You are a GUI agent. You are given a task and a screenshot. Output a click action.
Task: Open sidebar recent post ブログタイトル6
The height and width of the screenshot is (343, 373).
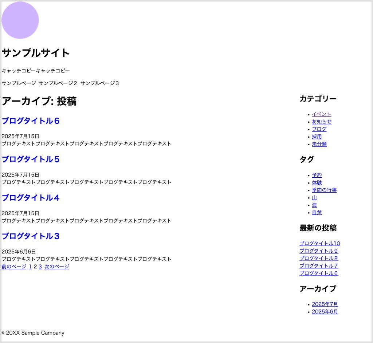tap(319, 273)
